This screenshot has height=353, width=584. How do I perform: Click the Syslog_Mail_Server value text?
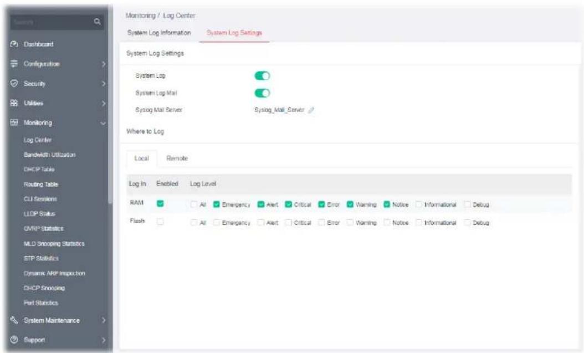279,110
